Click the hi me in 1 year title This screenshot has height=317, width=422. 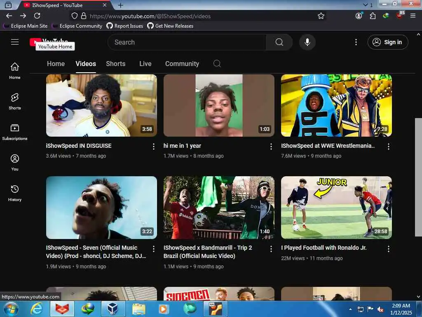[182, 146]
